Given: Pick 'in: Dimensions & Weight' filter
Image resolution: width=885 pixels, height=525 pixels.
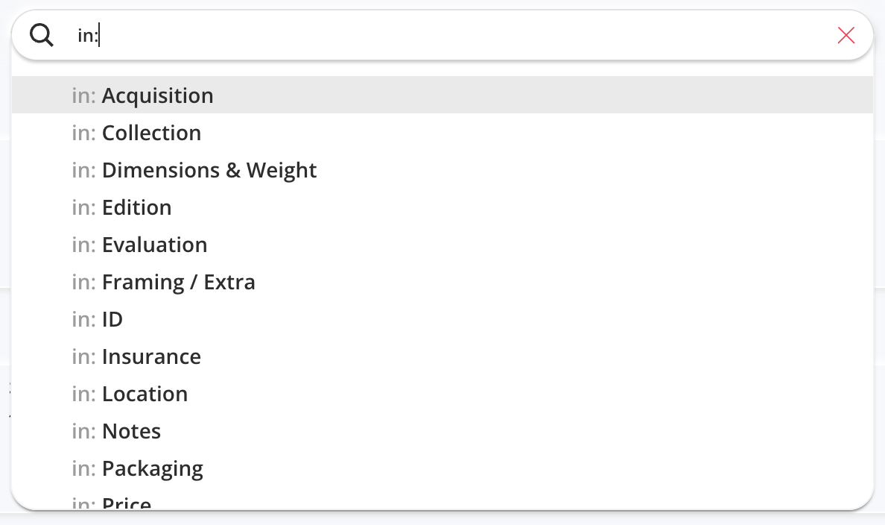Looking at the screenshot, I should (x=442, y=169).
